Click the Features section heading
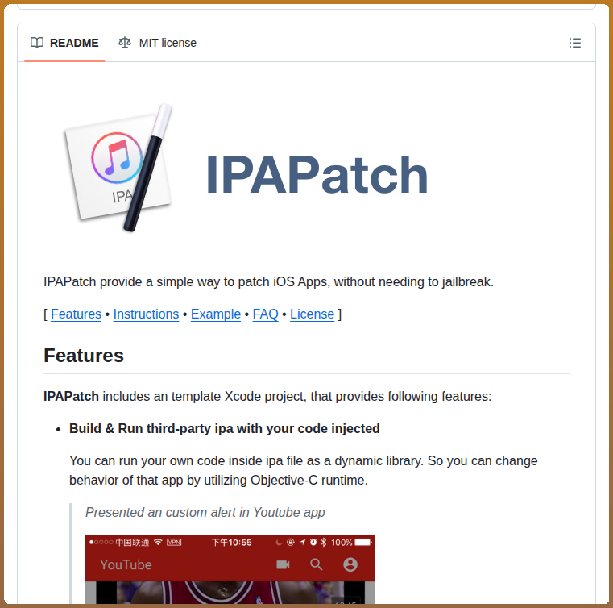 click(84, 356)
